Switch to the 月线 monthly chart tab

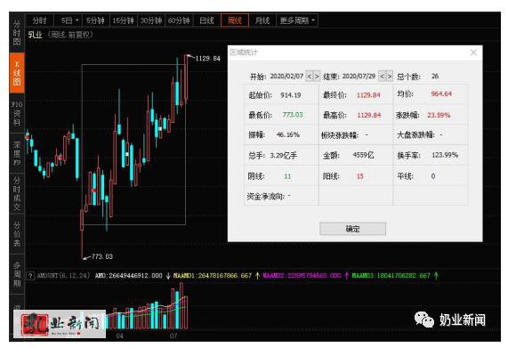[x=262, y=20]
